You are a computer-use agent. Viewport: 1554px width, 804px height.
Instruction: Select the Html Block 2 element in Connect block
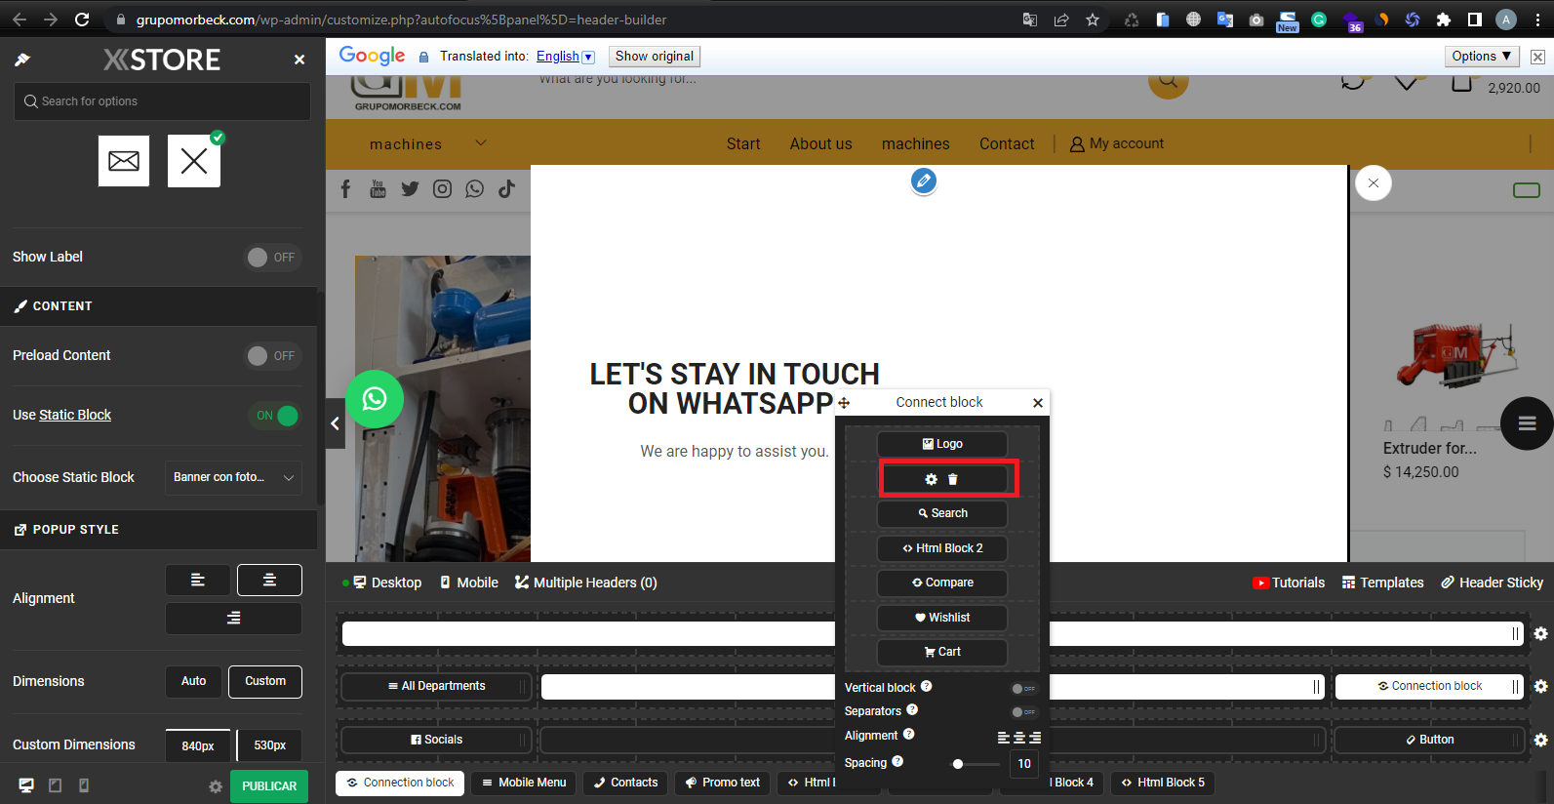click(x=942, y=548)
